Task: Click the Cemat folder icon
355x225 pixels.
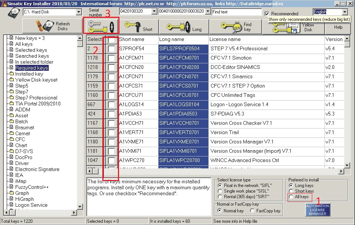Action: click(x=12, y=133)
